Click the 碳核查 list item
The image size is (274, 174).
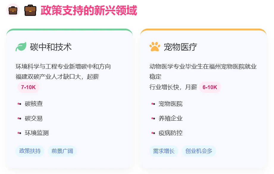34,104
